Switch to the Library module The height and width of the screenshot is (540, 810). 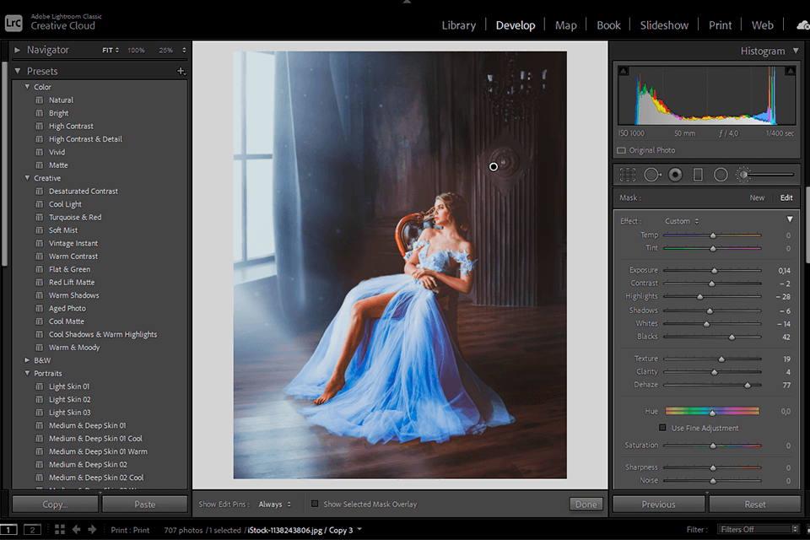point(458,25)
